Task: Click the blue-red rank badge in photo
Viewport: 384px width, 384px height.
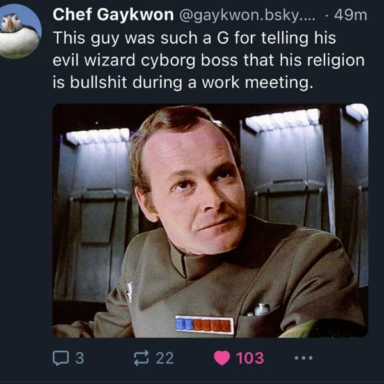Action: pyautogui.click(x=205, y=325)
